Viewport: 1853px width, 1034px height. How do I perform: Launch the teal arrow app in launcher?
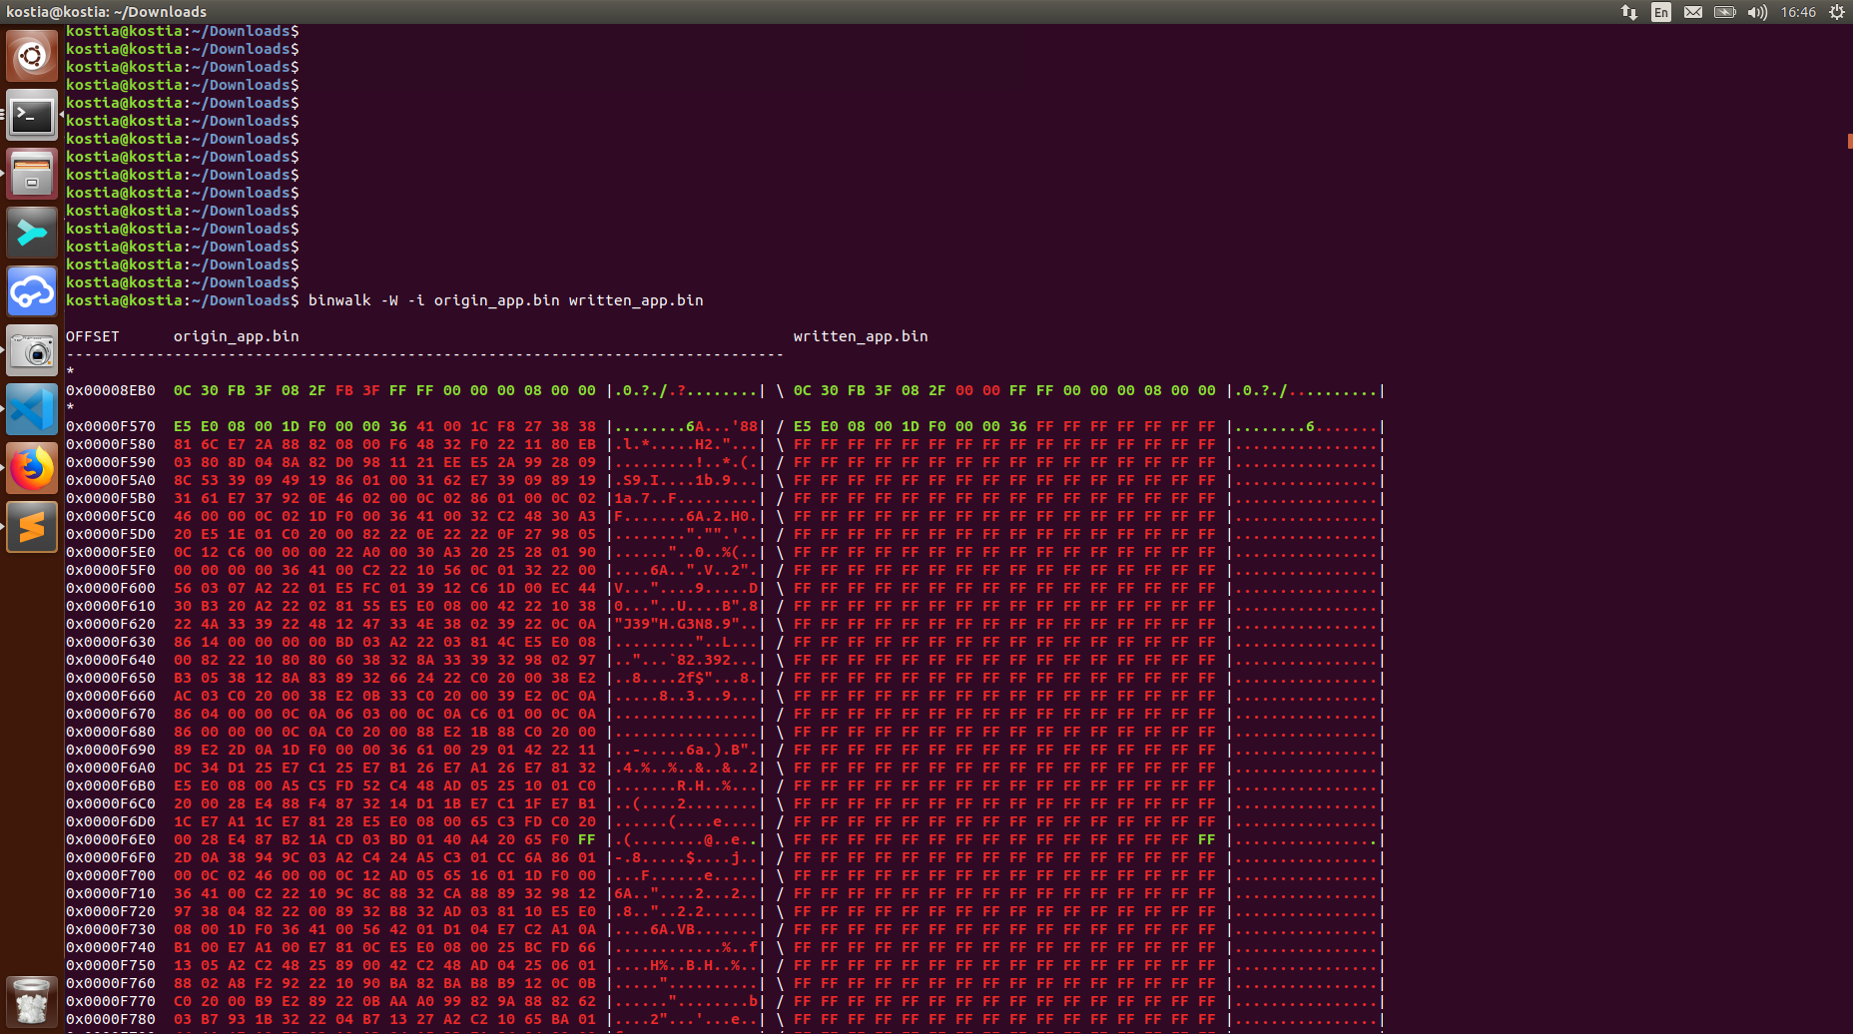click(x=32, y=233)
